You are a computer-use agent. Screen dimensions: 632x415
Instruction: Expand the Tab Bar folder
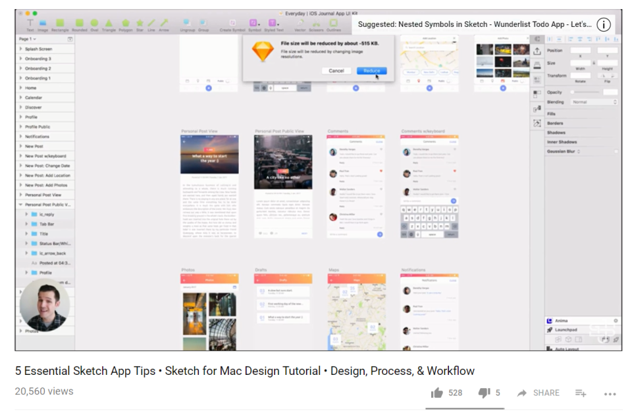point(26,224)
